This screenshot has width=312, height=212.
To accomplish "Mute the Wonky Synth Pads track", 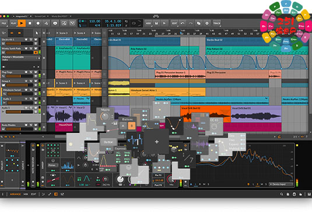I will pyautogui.click(x=36, y=48).
